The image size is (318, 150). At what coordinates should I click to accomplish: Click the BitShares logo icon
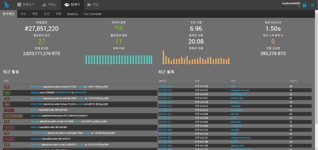point(7,5)
